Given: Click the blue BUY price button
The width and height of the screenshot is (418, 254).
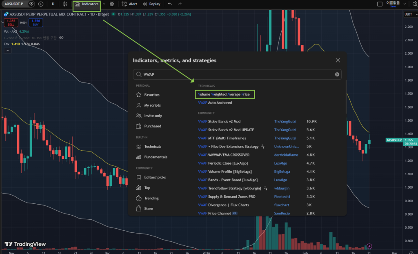Looking at the screenshot, I should 36,23.
